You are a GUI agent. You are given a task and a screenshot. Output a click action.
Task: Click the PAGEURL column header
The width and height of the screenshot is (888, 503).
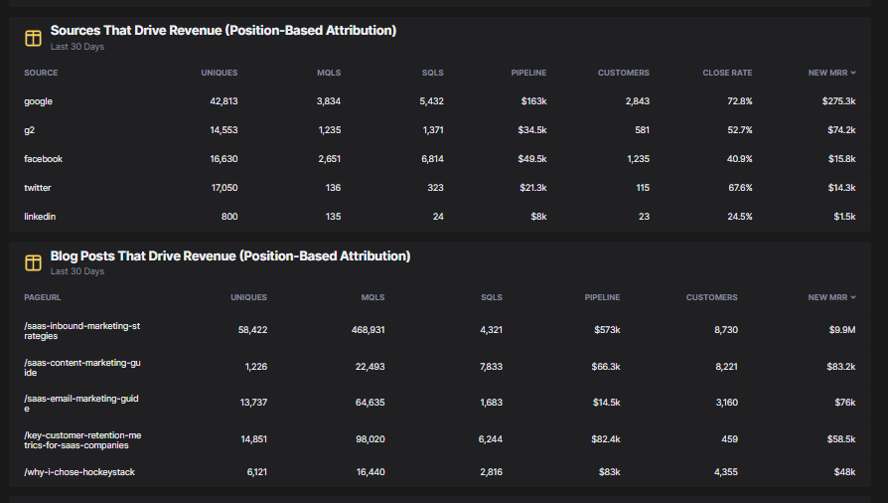coord(42,297)
